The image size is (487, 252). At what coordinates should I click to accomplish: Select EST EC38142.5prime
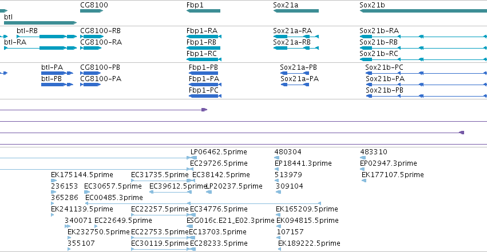pos(221,175)
